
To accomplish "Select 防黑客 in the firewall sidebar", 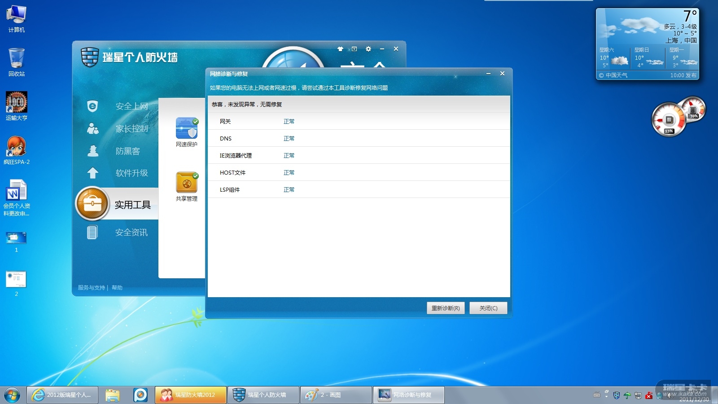I will tap(128, 151).
